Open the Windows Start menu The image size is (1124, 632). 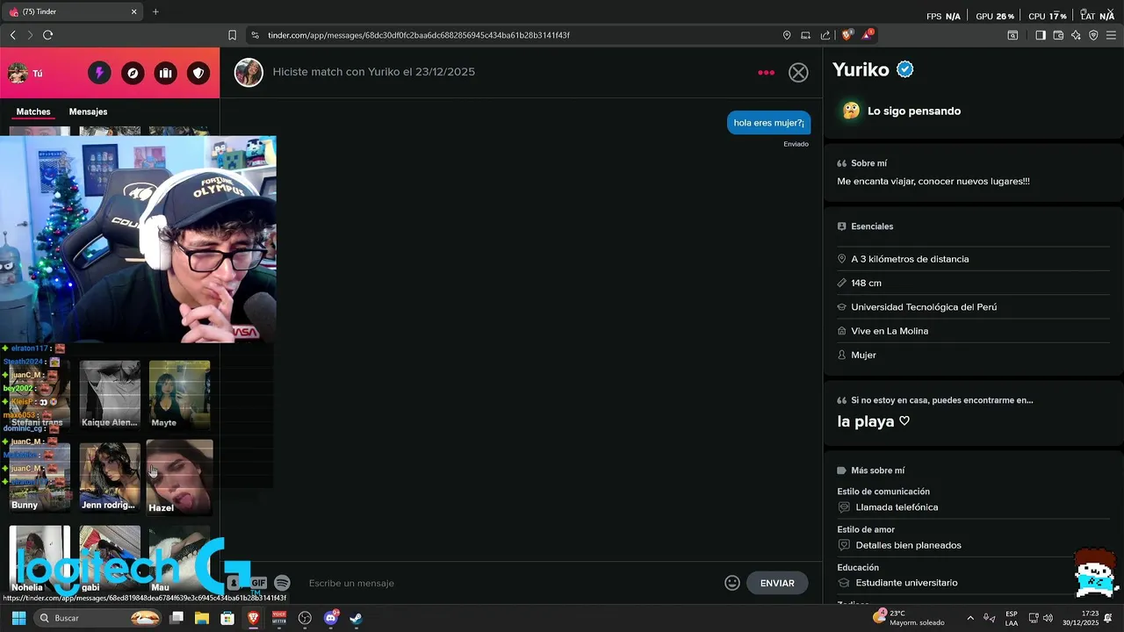coord(18,618)
